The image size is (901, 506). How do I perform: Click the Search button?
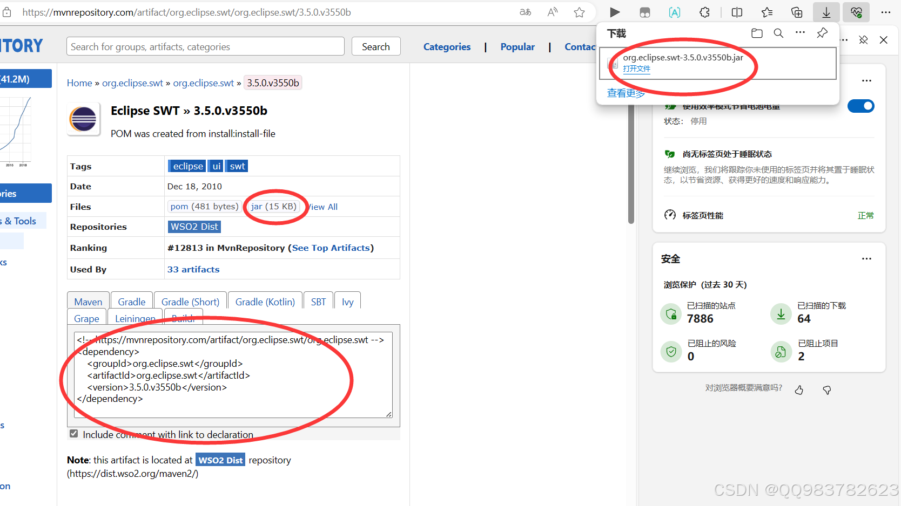click(x=376, y=46)
